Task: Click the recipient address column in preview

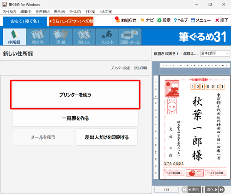Action: [219, 126]
